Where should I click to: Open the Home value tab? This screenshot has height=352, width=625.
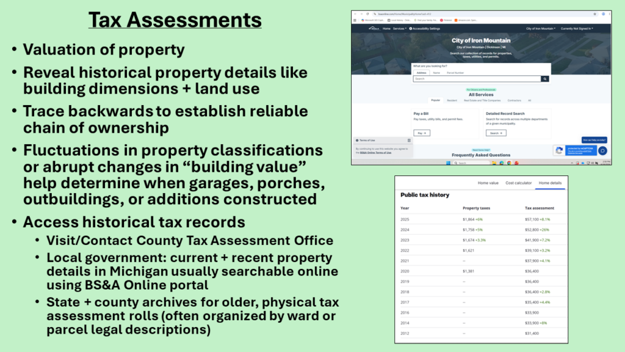point(488,183)
